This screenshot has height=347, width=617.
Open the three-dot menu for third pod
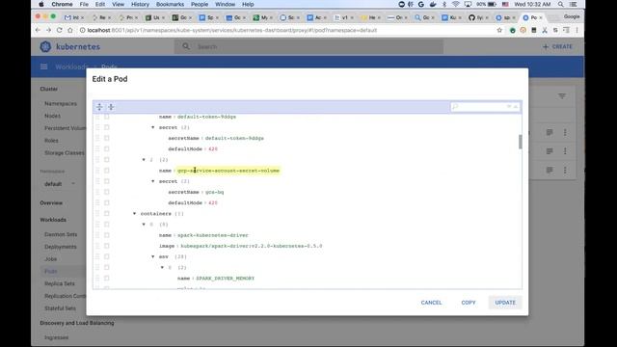565,170
